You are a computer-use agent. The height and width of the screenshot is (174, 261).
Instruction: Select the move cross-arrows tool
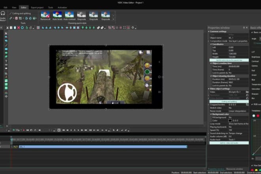6,96
